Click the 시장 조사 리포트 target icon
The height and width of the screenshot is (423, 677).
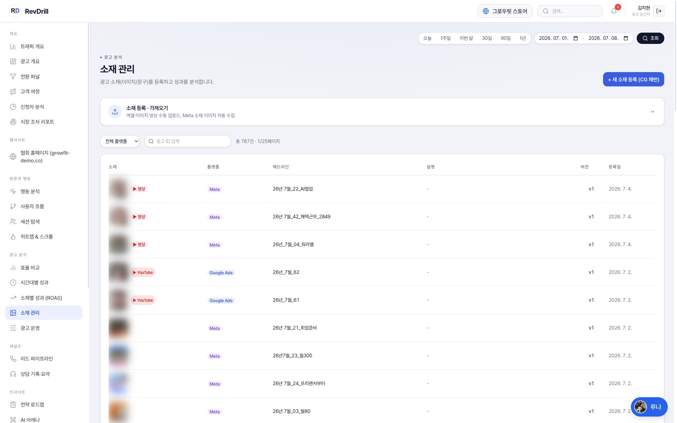[x=13, y=122]
